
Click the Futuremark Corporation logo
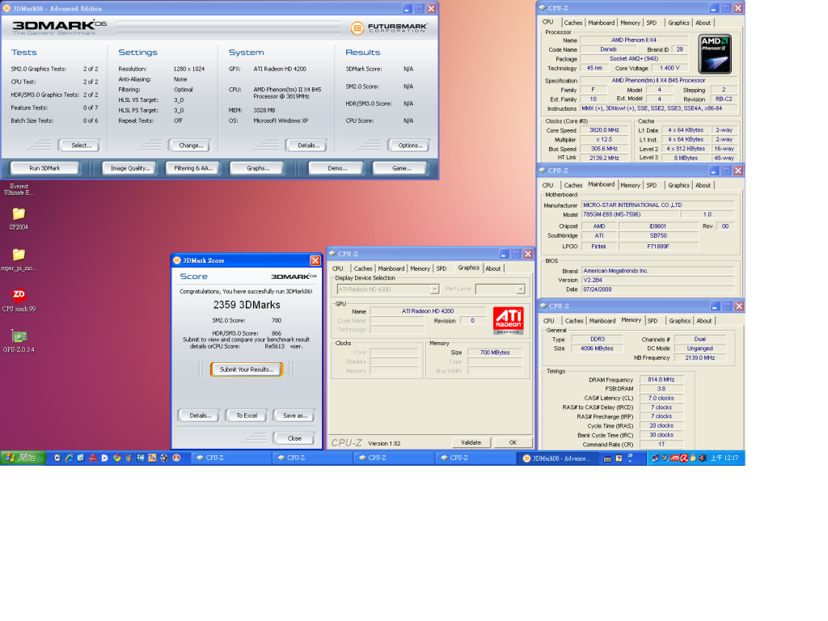point(389,27)
